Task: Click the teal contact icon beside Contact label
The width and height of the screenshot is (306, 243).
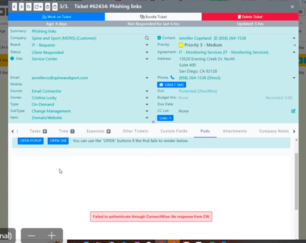Action: tap(159, 38)
